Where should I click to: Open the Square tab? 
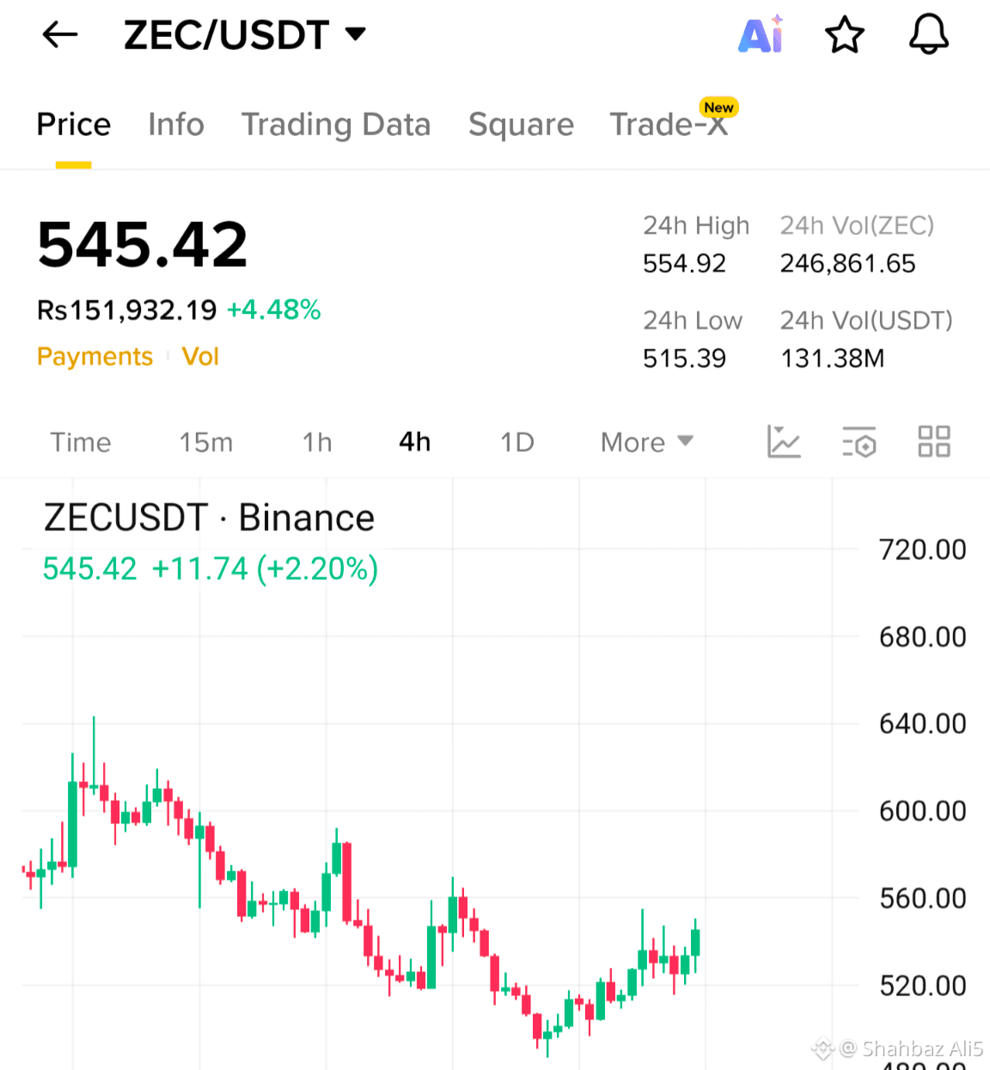point(521,125)
